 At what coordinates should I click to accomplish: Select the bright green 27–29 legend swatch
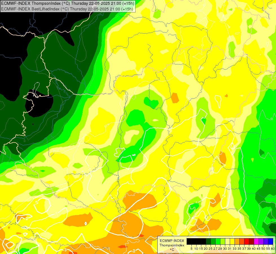[x=218, y=242]
